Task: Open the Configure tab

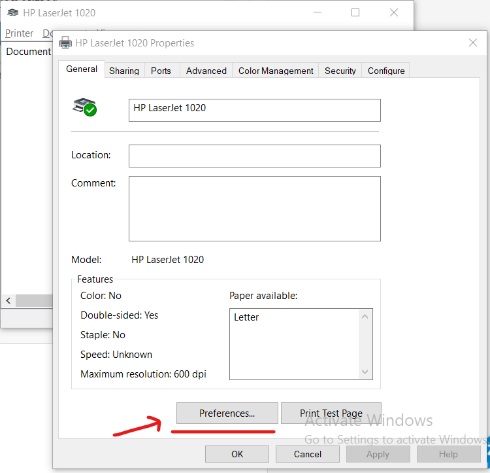Action: (x=386, y=71)
